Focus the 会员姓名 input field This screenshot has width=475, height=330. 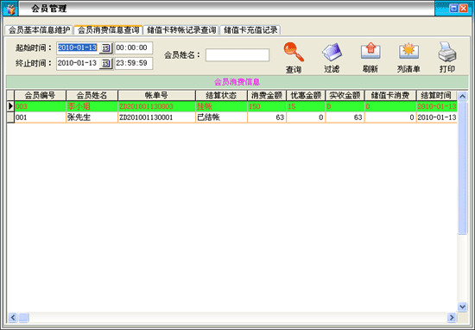(237, 55)
